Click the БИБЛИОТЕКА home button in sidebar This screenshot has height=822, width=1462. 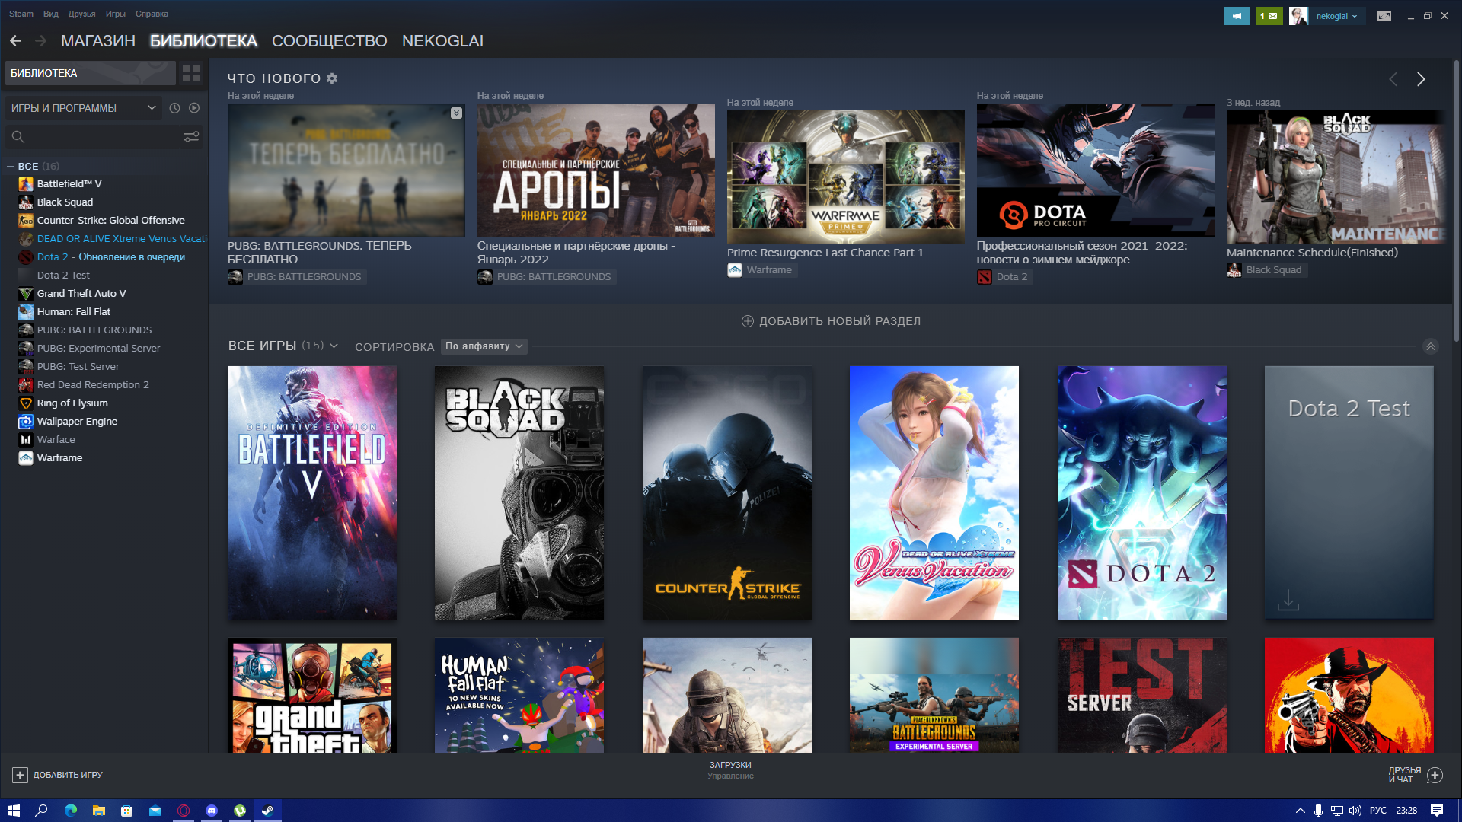(x=91, y=73)
